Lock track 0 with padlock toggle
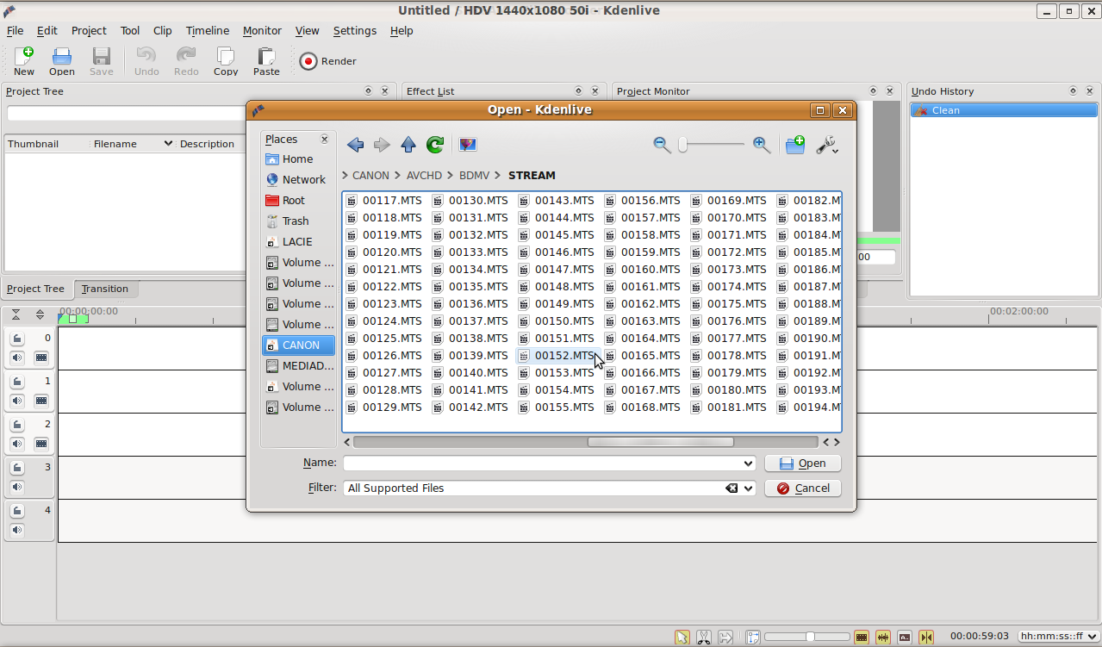 coord(17,339)
